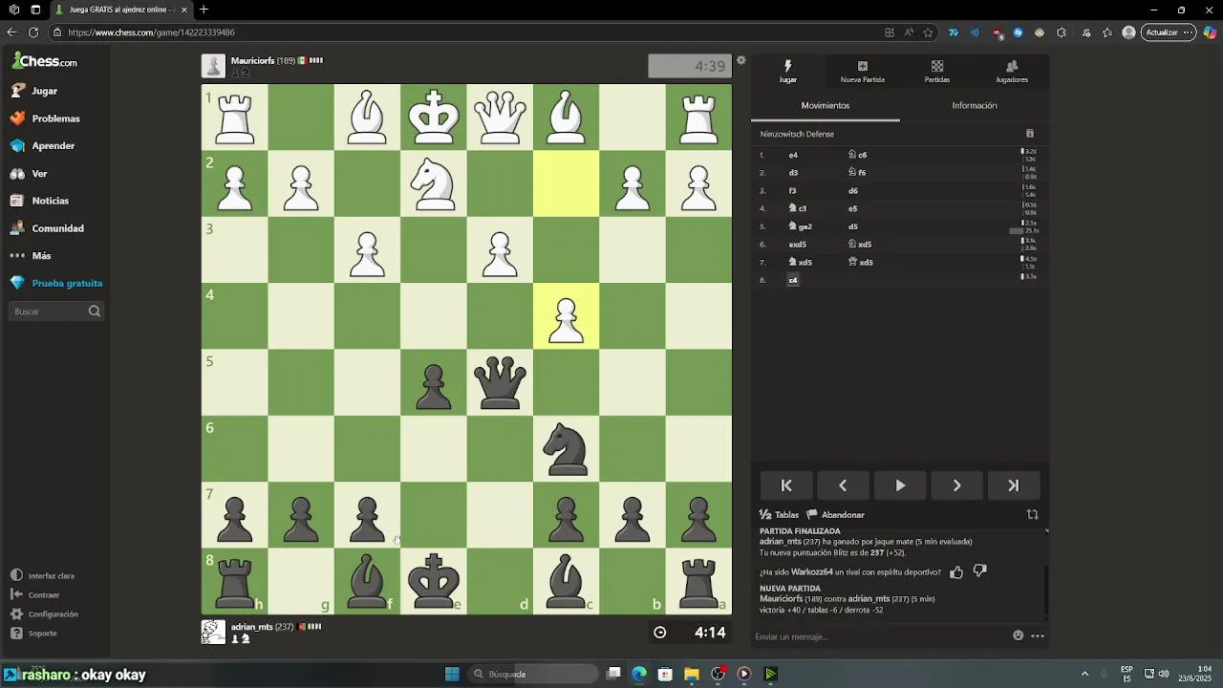
Task: Open Soporte help link
Action: click(x=42, y=634)
